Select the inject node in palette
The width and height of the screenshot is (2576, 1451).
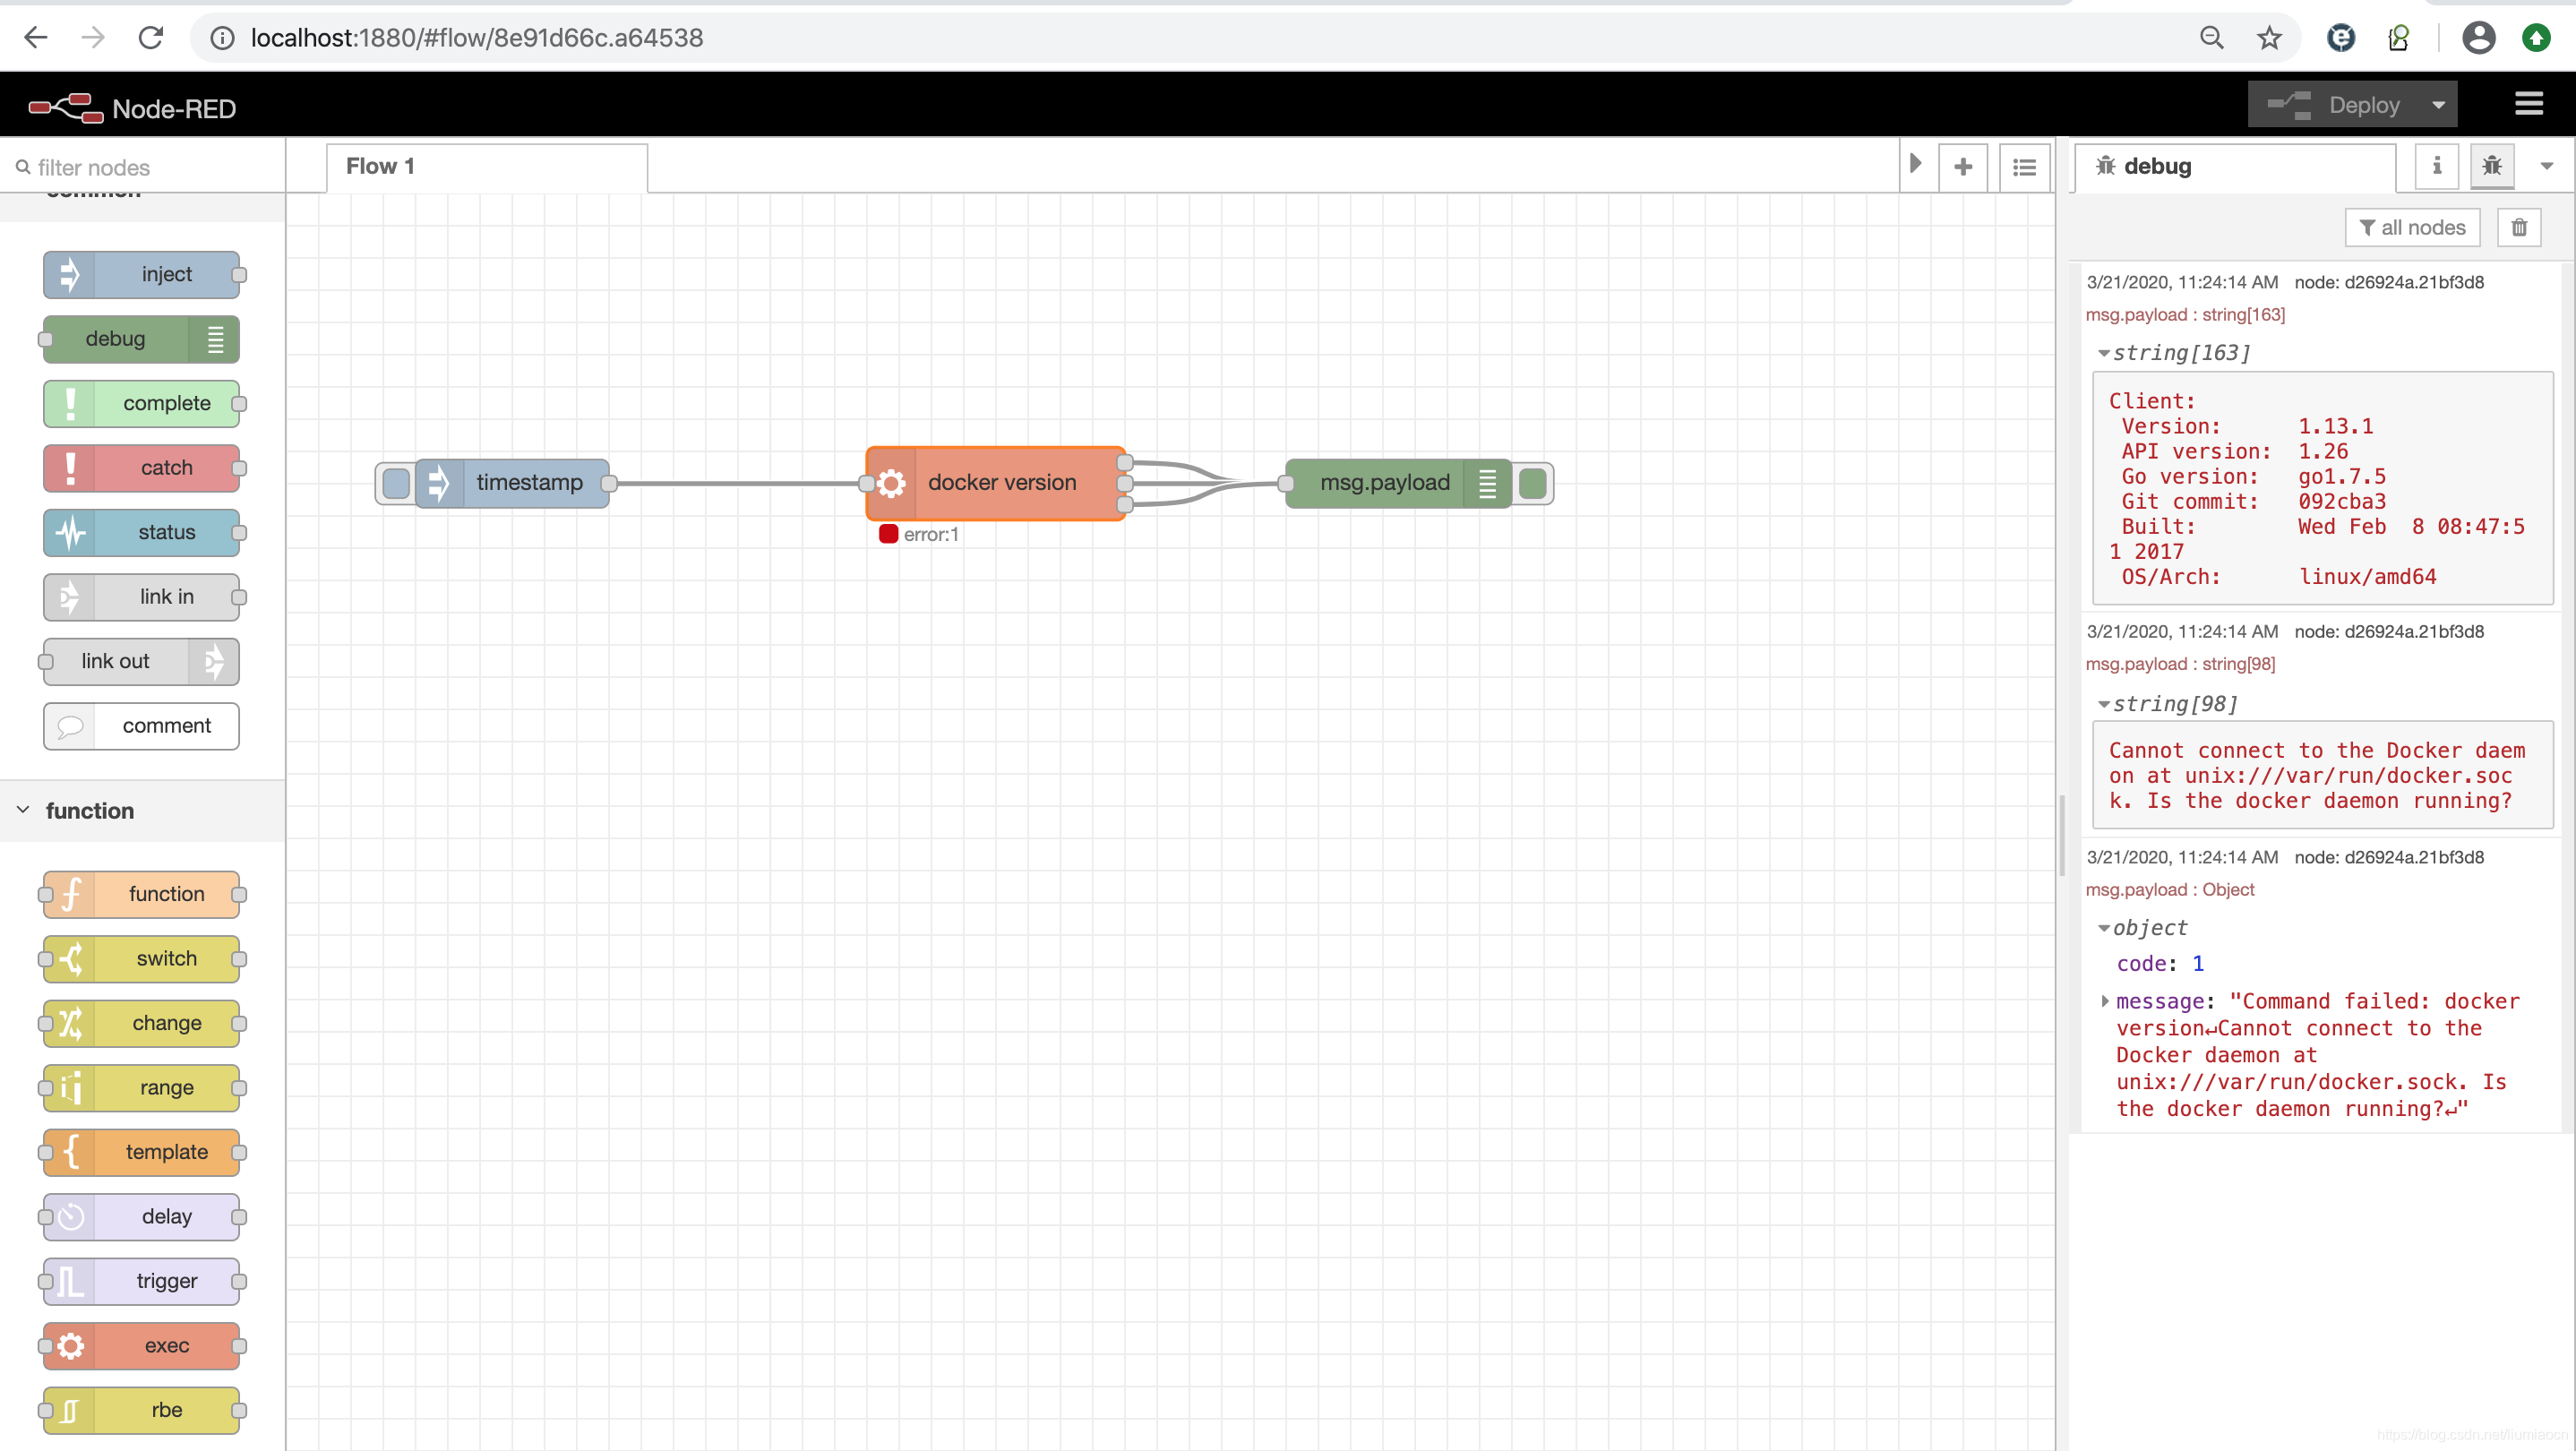[142, 274]
